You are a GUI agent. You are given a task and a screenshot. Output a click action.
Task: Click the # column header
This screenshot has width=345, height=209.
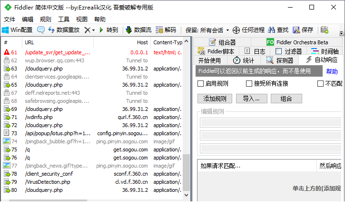tap(11, 42)
